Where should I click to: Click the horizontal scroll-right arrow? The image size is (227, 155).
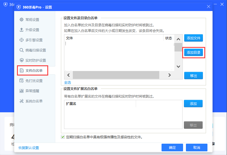tap(169, 75)
